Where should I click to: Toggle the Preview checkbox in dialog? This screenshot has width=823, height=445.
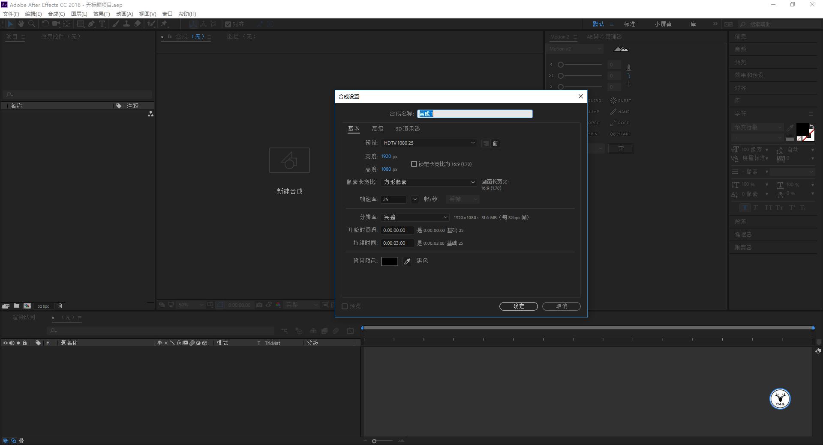click(345, 306)
